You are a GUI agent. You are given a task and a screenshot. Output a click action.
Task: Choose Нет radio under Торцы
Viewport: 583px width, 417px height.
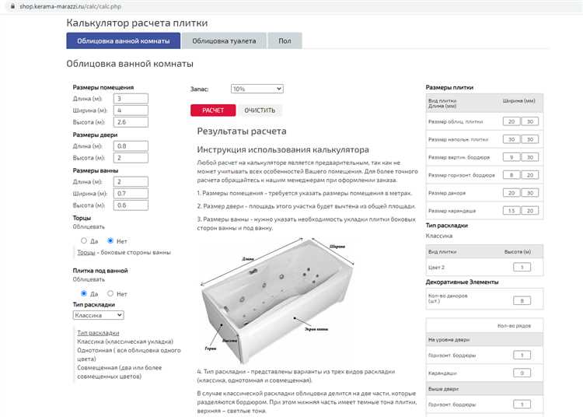coord(110,241)
